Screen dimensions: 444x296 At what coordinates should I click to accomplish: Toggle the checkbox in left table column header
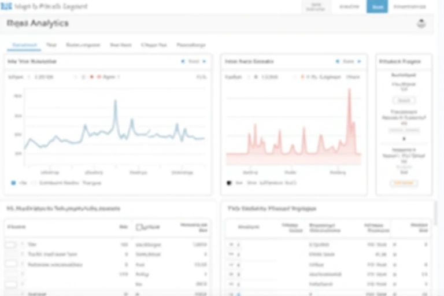coord(139,227)
